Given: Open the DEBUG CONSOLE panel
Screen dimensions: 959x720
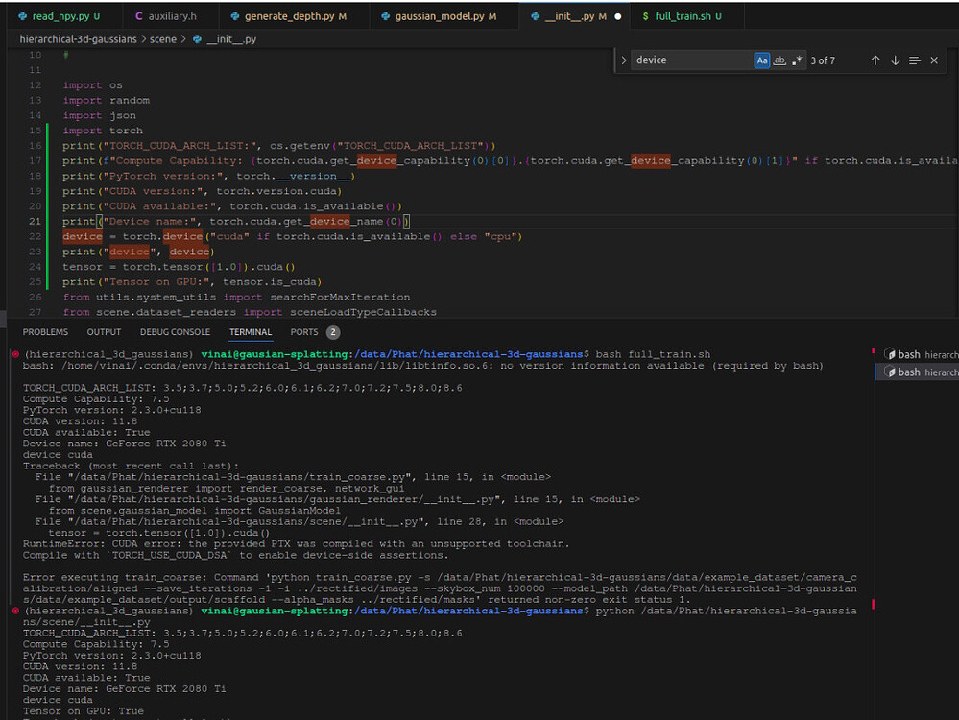Looking at the screenshot, I should point(175,332).
